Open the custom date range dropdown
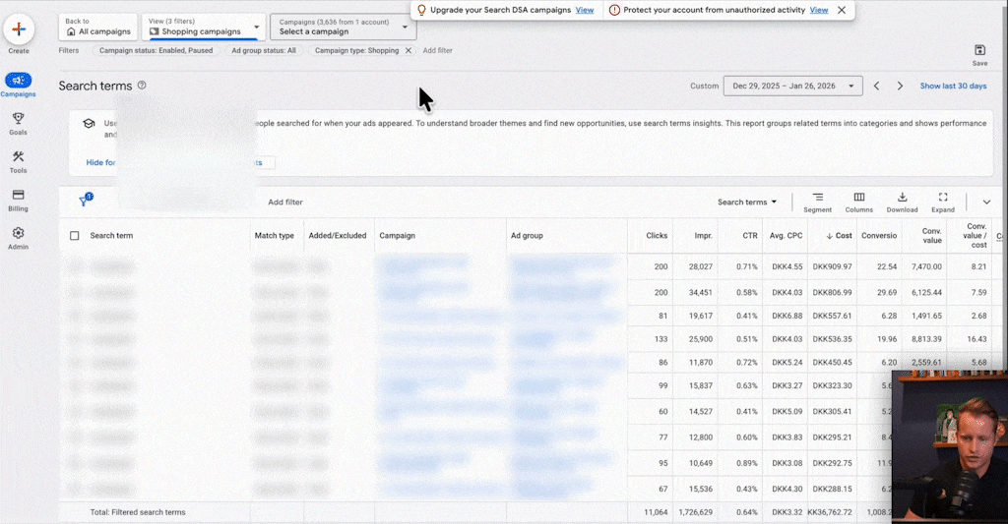1008x524 pixels. [792, 86]
